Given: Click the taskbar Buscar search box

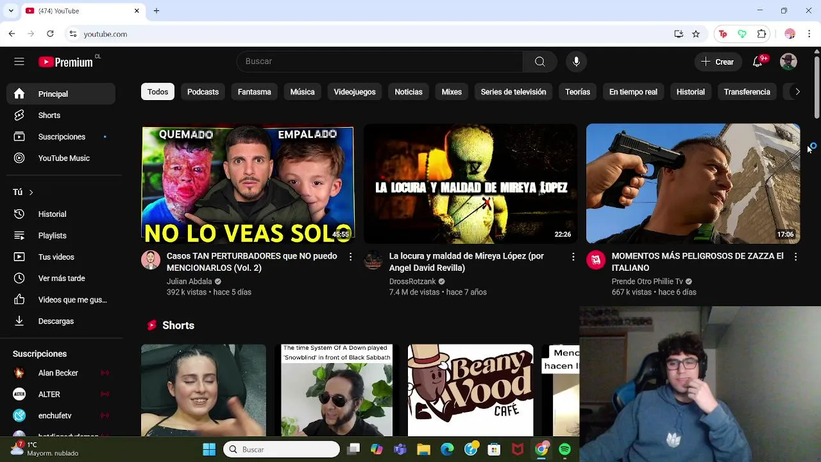Looking at the screenshot, I should (282, 450).
